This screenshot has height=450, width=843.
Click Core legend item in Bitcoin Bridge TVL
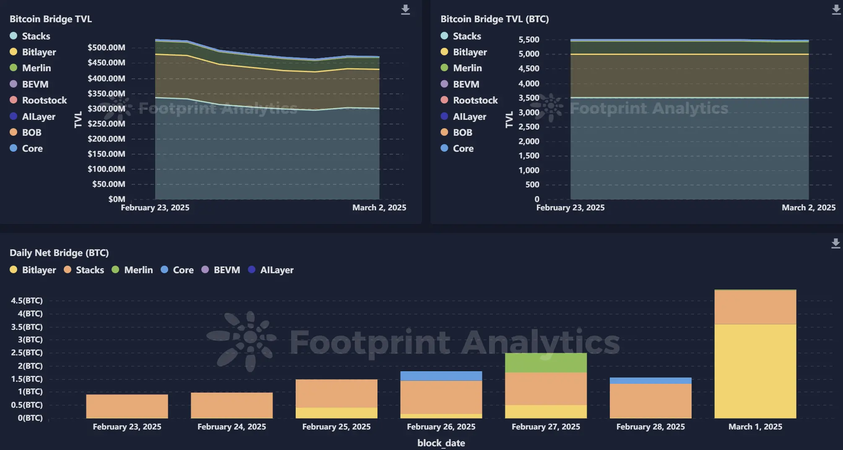tap(32, 148)
